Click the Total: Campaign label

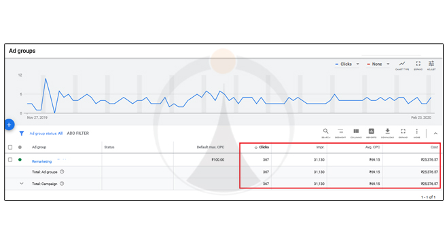pyautogui.click(x=44, y=184)
